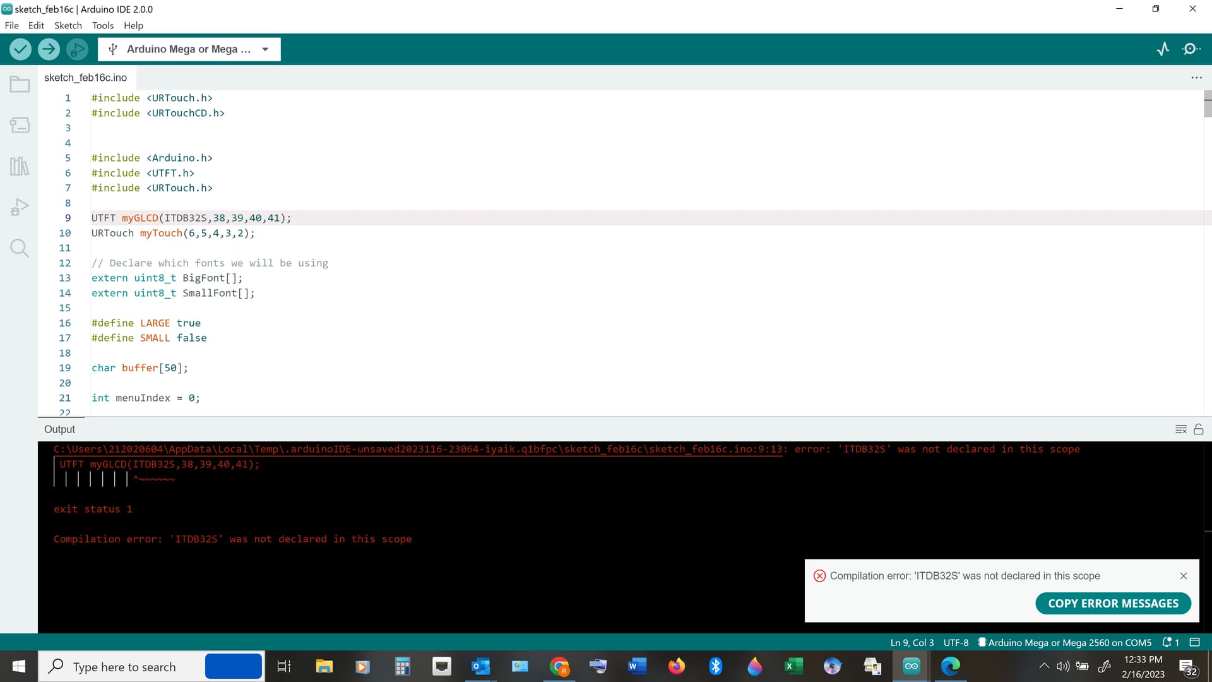Start debugging with the debug toolbar icon
Screen dimensions: 1212x682
click(x=77, y=49)
